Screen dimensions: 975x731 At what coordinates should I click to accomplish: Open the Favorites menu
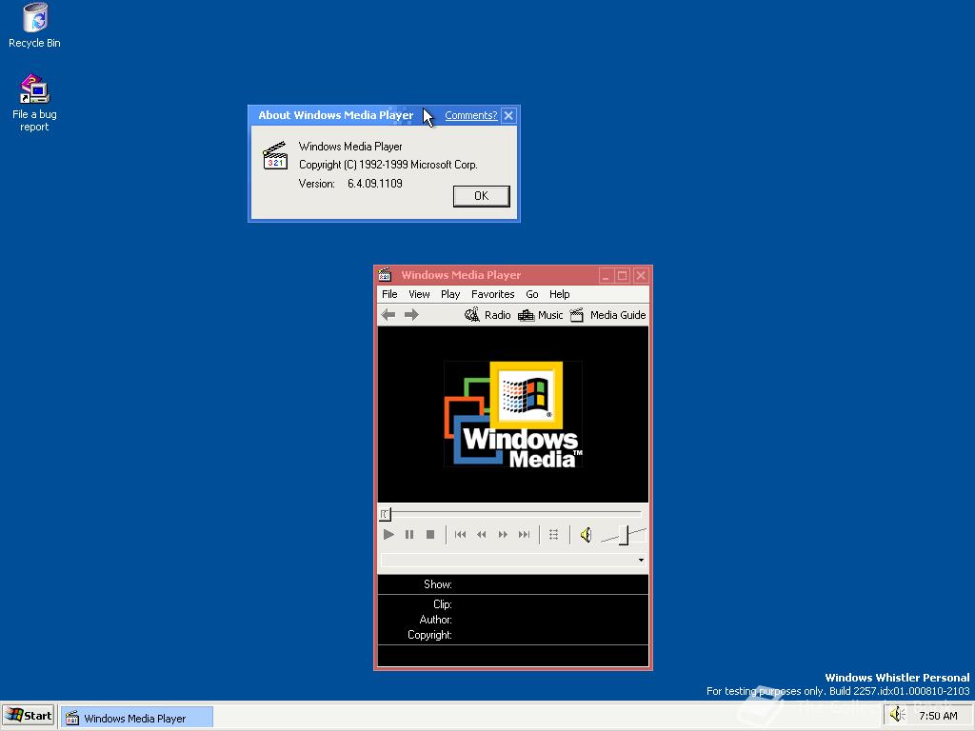[x=492, y=294]
